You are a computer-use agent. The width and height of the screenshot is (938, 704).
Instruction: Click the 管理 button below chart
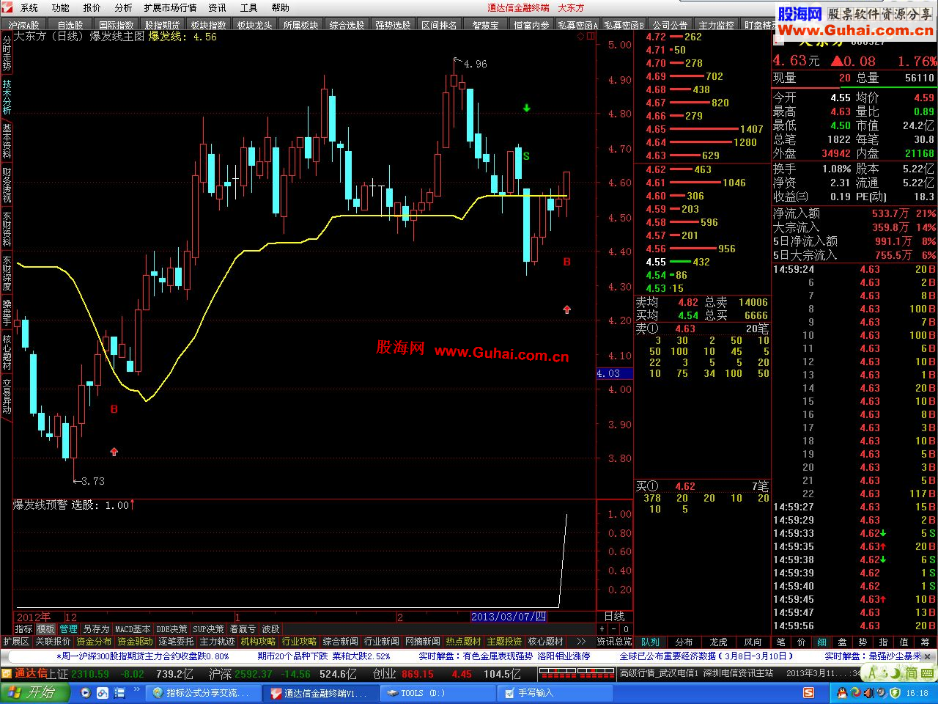coord(69,629)
